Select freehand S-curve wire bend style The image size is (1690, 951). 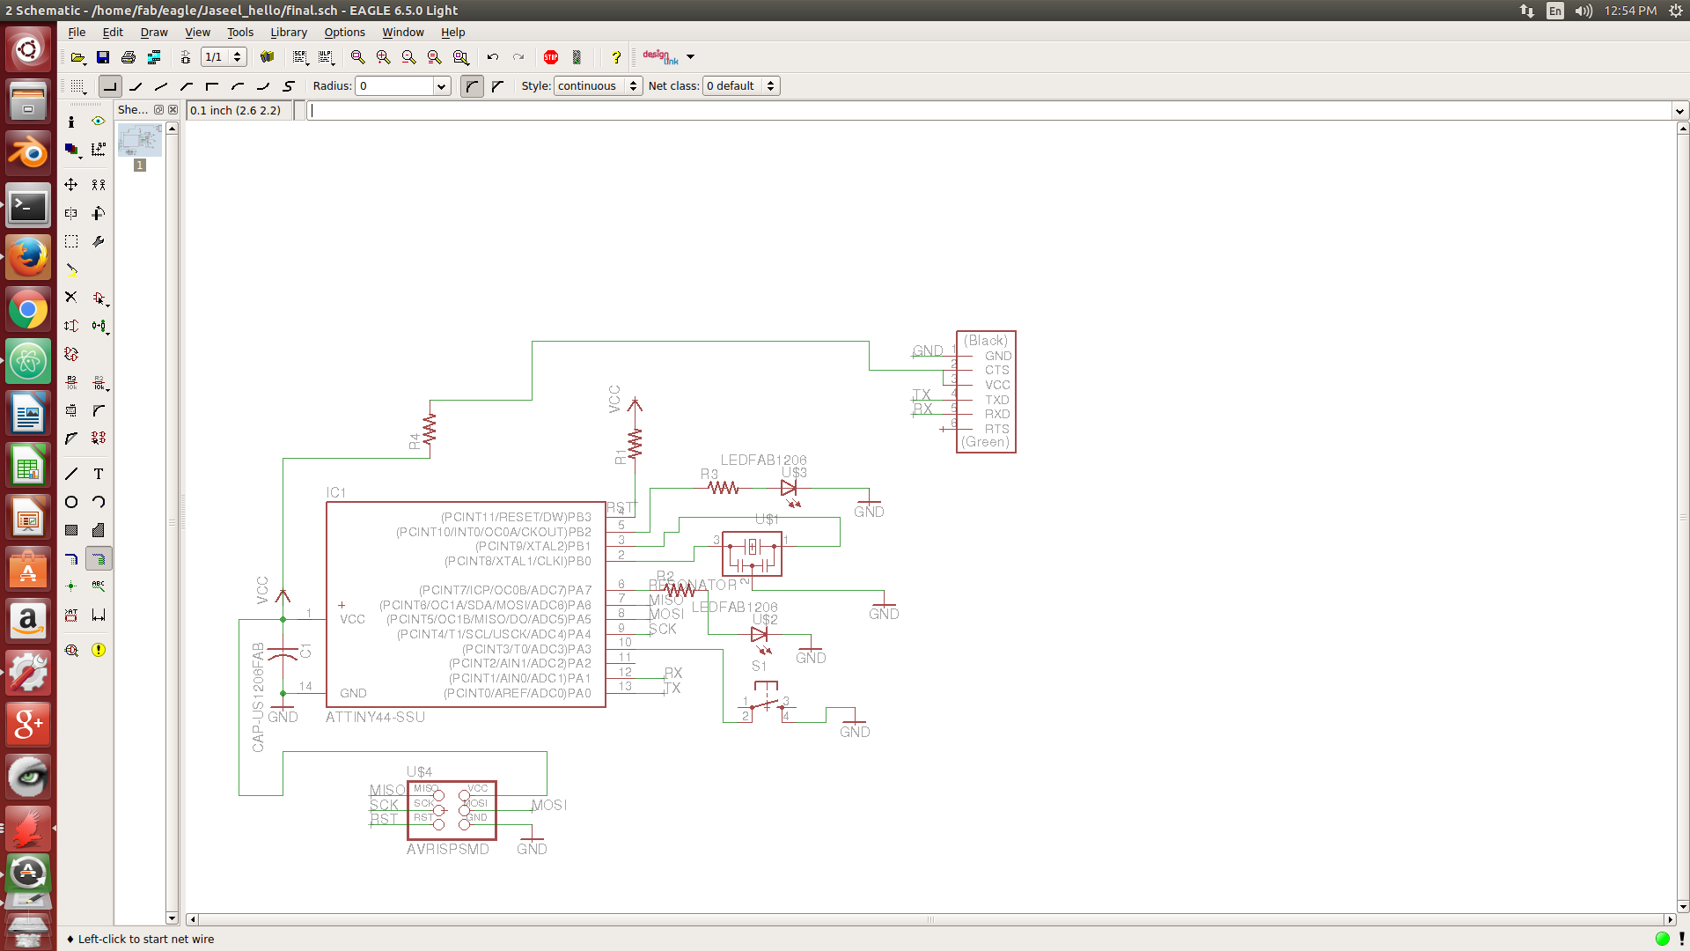click(289, 86)
